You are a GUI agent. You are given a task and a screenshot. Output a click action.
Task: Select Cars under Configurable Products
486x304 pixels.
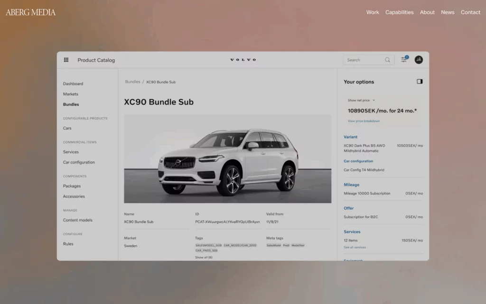point(67,128)
